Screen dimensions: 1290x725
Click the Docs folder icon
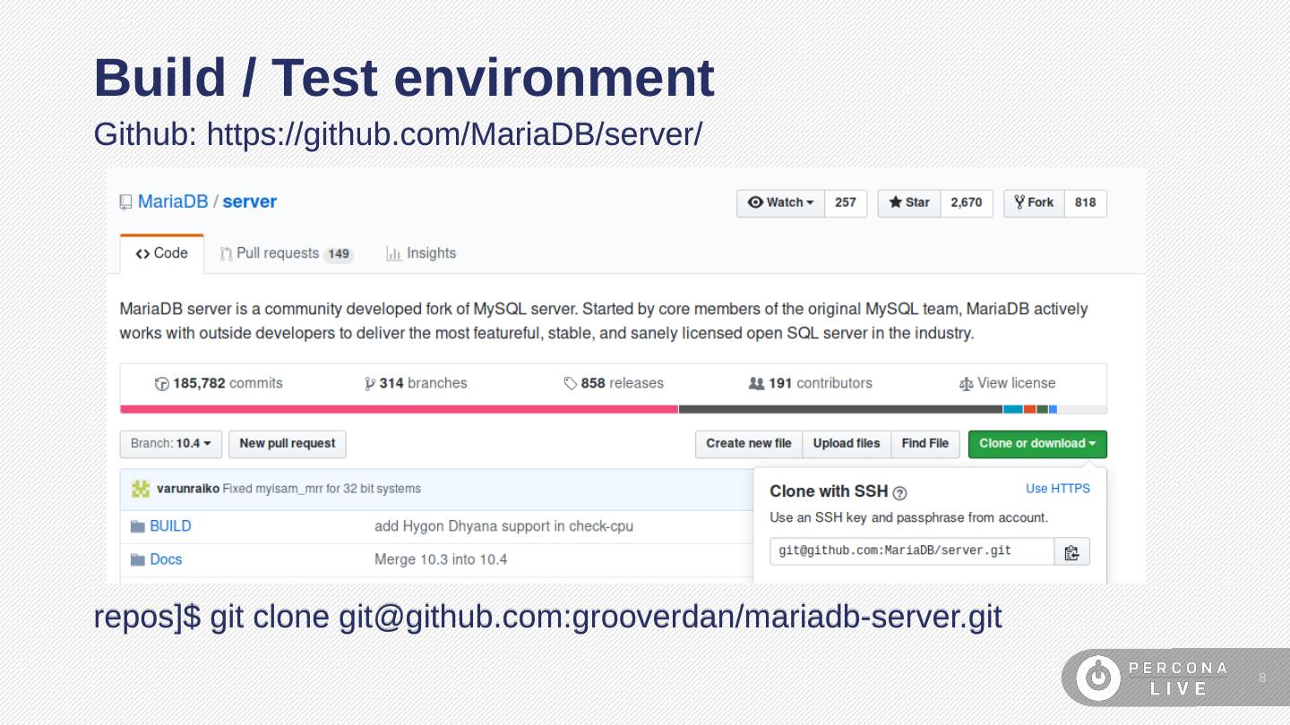[138, 560]
